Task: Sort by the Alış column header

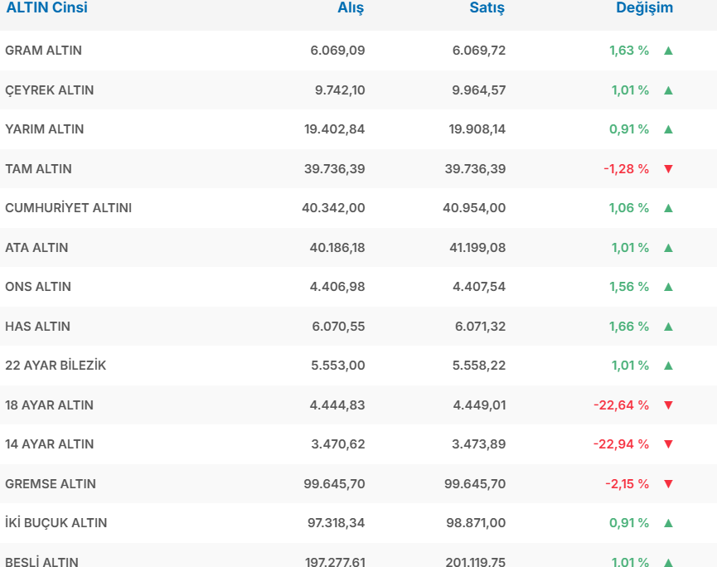Action: tap(351, 8)
